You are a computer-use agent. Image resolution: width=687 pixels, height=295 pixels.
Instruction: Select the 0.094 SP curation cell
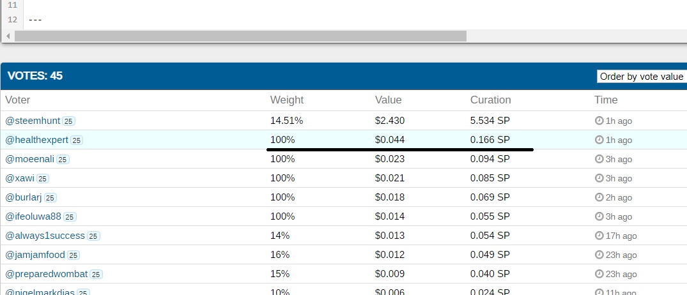pos(490,160)
